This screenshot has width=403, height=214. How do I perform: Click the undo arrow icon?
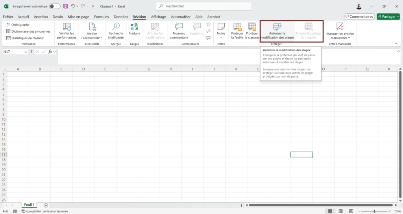coord(73,6)
